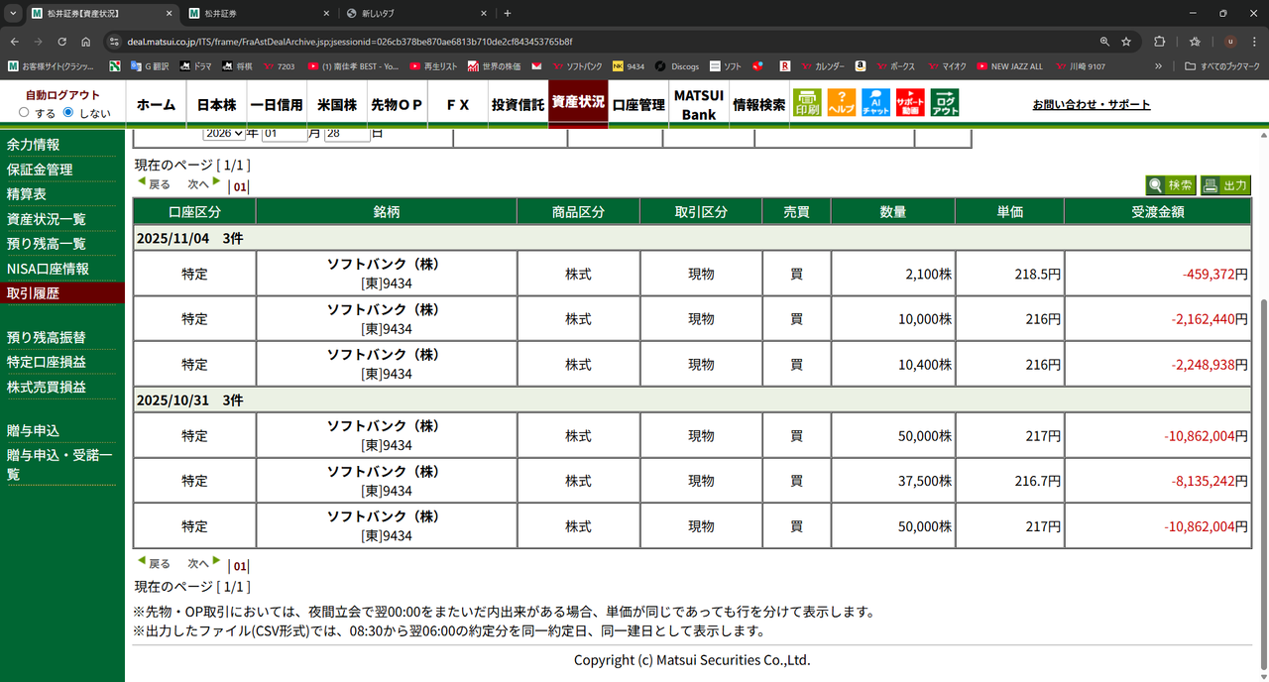1269x682 pixels.
Task: Open the new tab plus button
Action: [508, 14]
